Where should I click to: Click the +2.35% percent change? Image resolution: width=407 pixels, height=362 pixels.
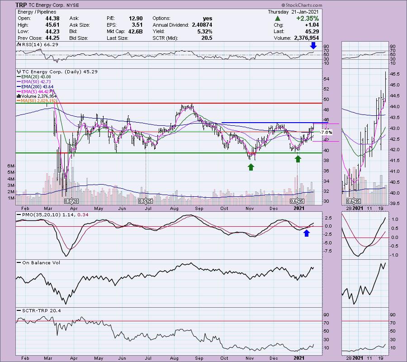(x=308, y=19)
